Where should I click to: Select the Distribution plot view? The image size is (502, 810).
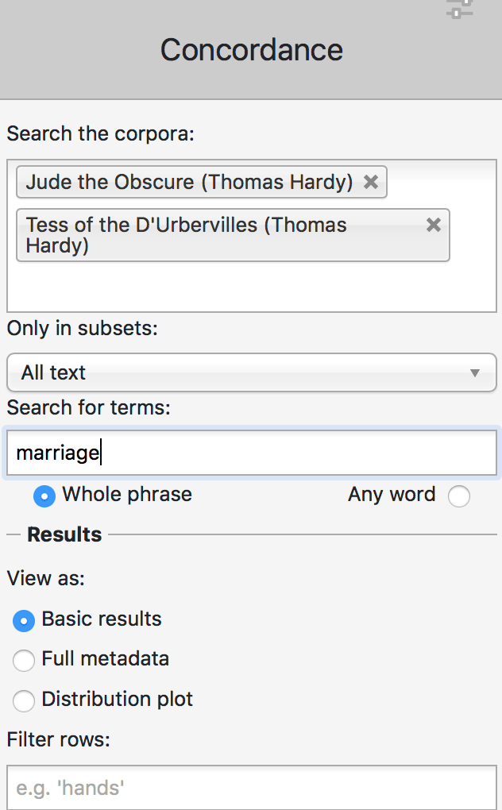pos(24,700)
